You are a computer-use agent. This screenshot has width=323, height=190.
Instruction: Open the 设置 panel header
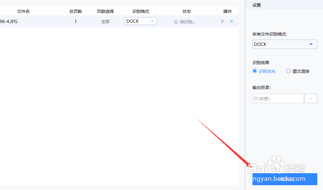point(256,5)
